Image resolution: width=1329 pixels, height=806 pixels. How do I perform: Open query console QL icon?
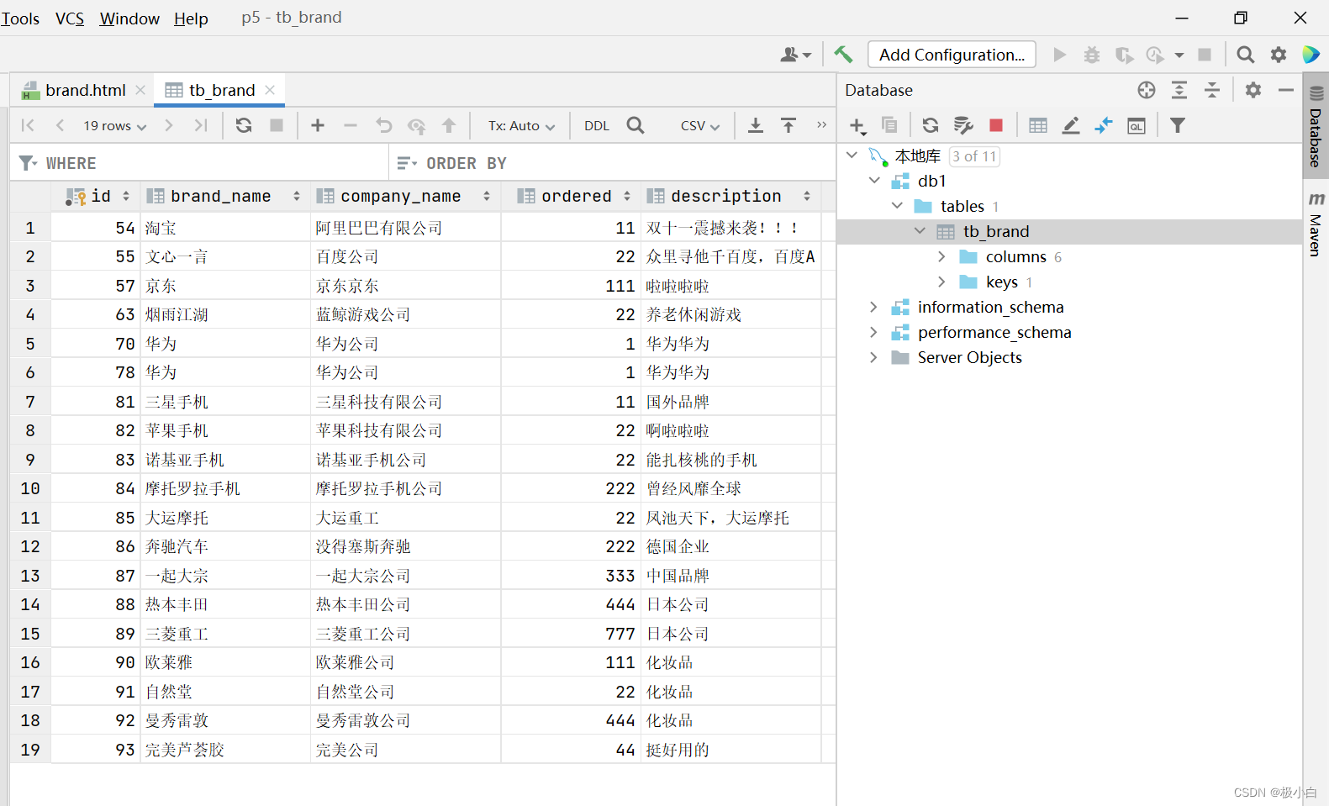coord(1137,125)
